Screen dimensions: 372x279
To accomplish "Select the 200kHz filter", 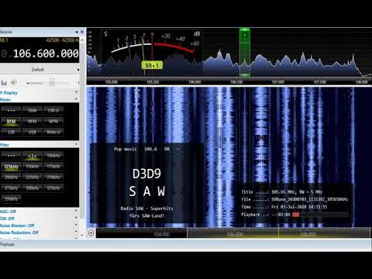I will tap(11, 177).
